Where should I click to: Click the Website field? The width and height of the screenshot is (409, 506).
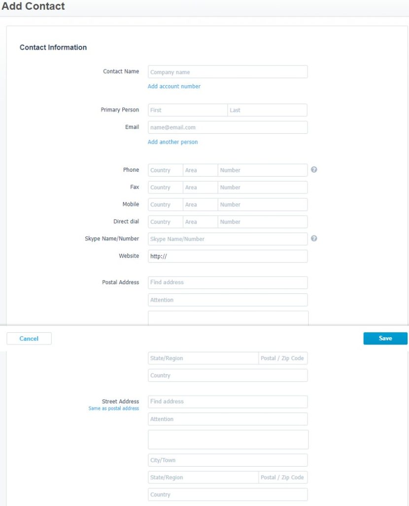(227, 256)
